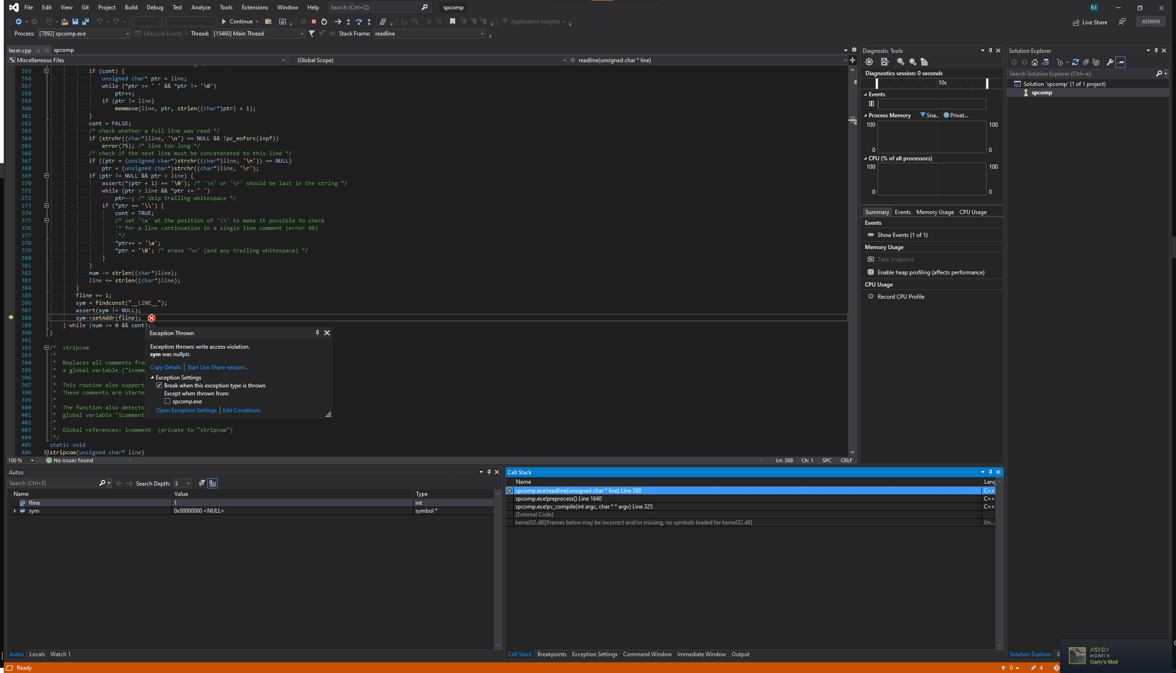Zoom out on diagnostics timeline
This screenshot has height=673, width=1176.
[x=913, y=62]
